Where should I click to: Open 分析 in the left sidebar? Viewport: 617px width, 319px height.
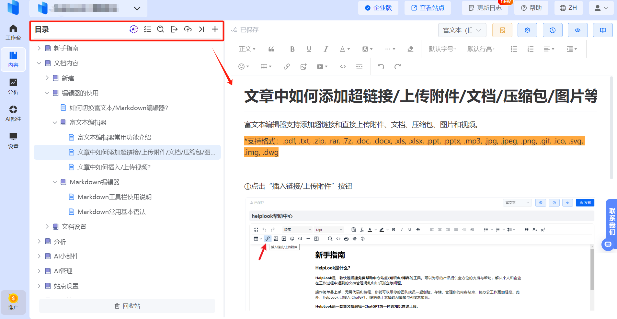pyautogui.click(x=13, y=87)
